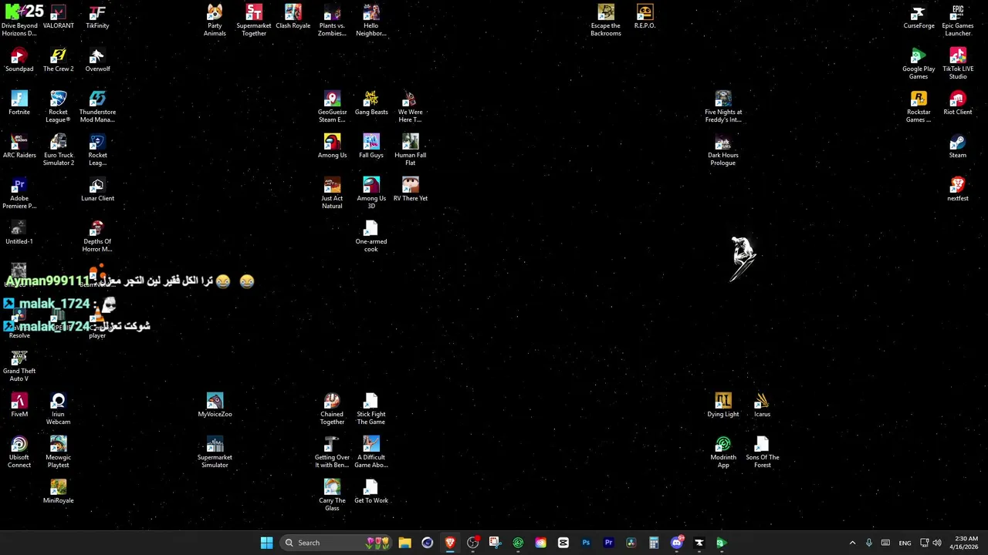Select the MiniRoyale desktop icon
This screenshot has height=555, width=988.
58,492
